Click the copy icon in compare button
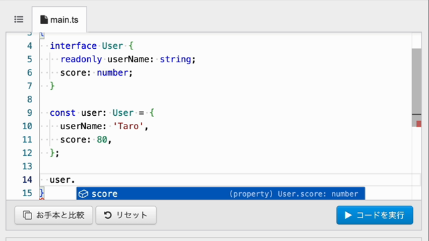The image size is (429, 241). coord(27,215)
